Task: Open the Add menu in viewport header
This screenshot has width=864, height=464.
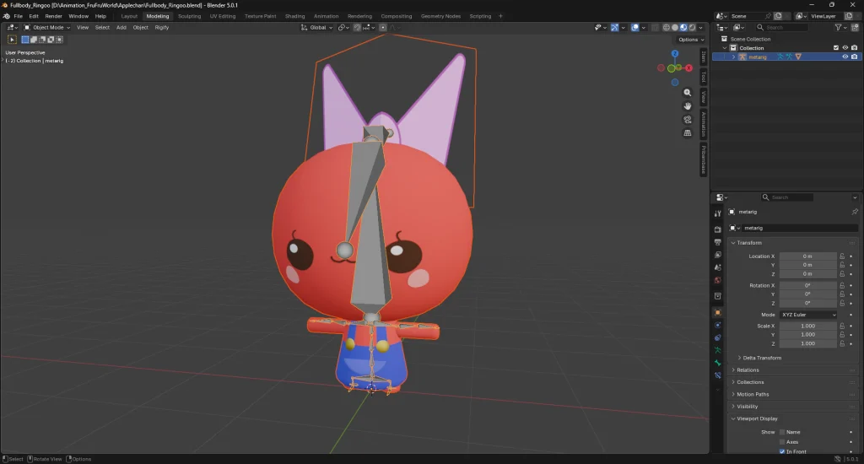Action: tap(121, 28)
